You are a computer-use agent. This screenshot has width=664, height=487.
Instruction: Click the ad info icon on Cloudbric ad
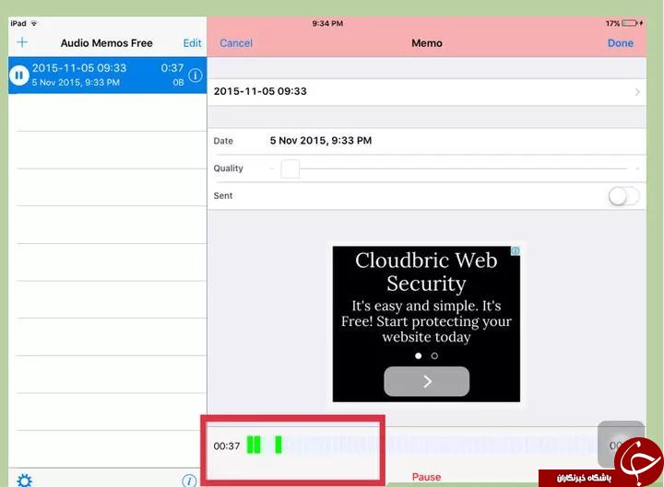click(x=516, y=251)
